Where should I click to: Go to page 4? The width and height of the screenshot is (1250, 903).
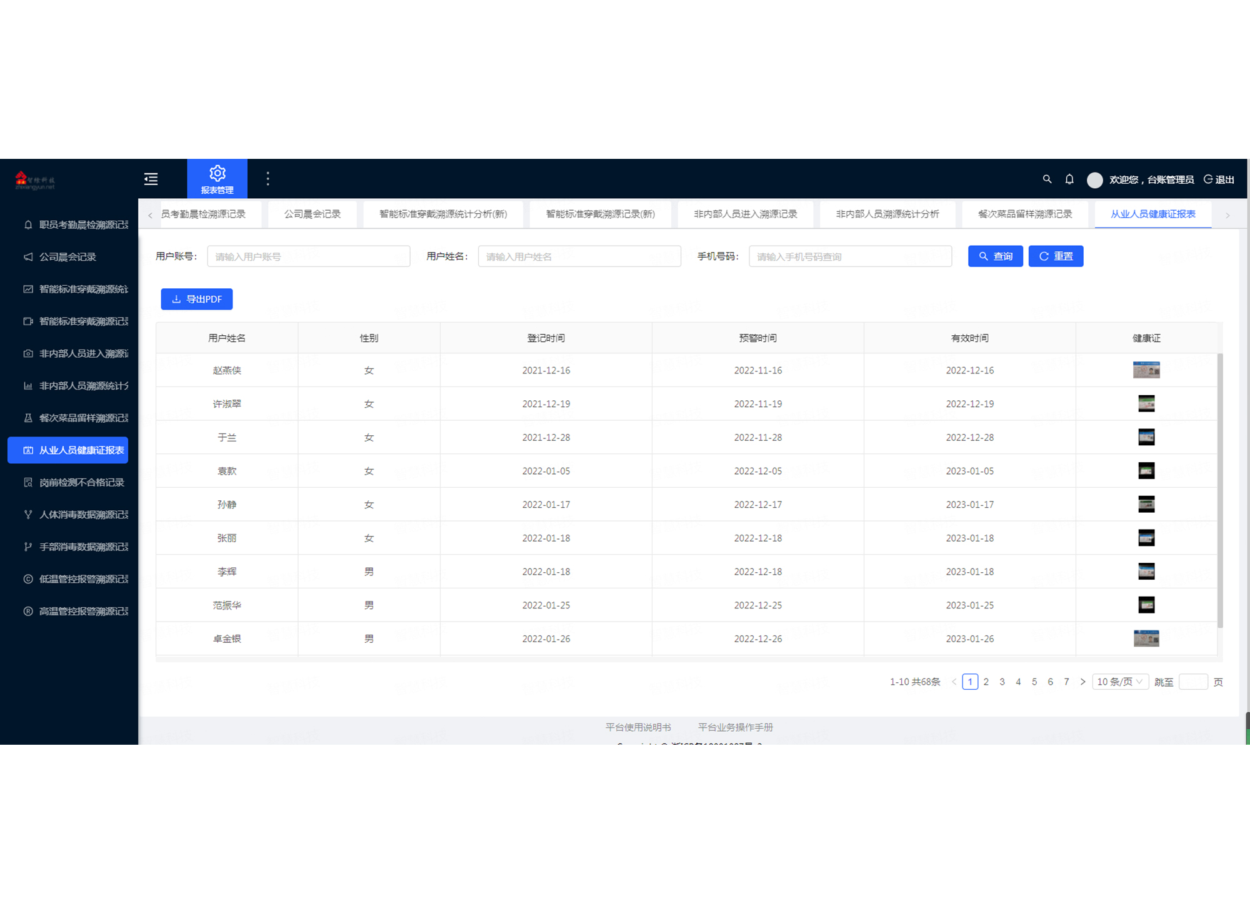(1018, 682)
